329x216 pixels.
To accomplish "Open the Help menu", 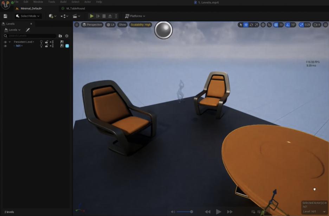I will coord(99,2).
